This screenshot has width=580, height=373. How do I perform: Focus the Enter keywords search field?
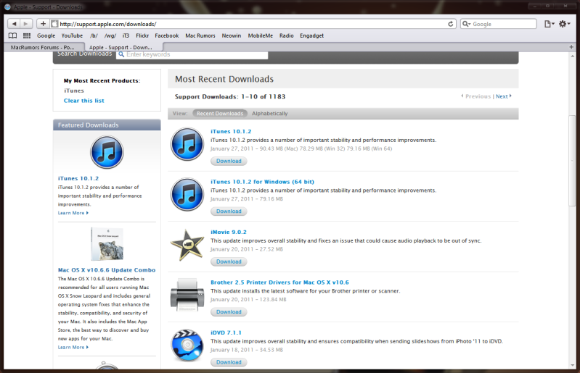192,54
